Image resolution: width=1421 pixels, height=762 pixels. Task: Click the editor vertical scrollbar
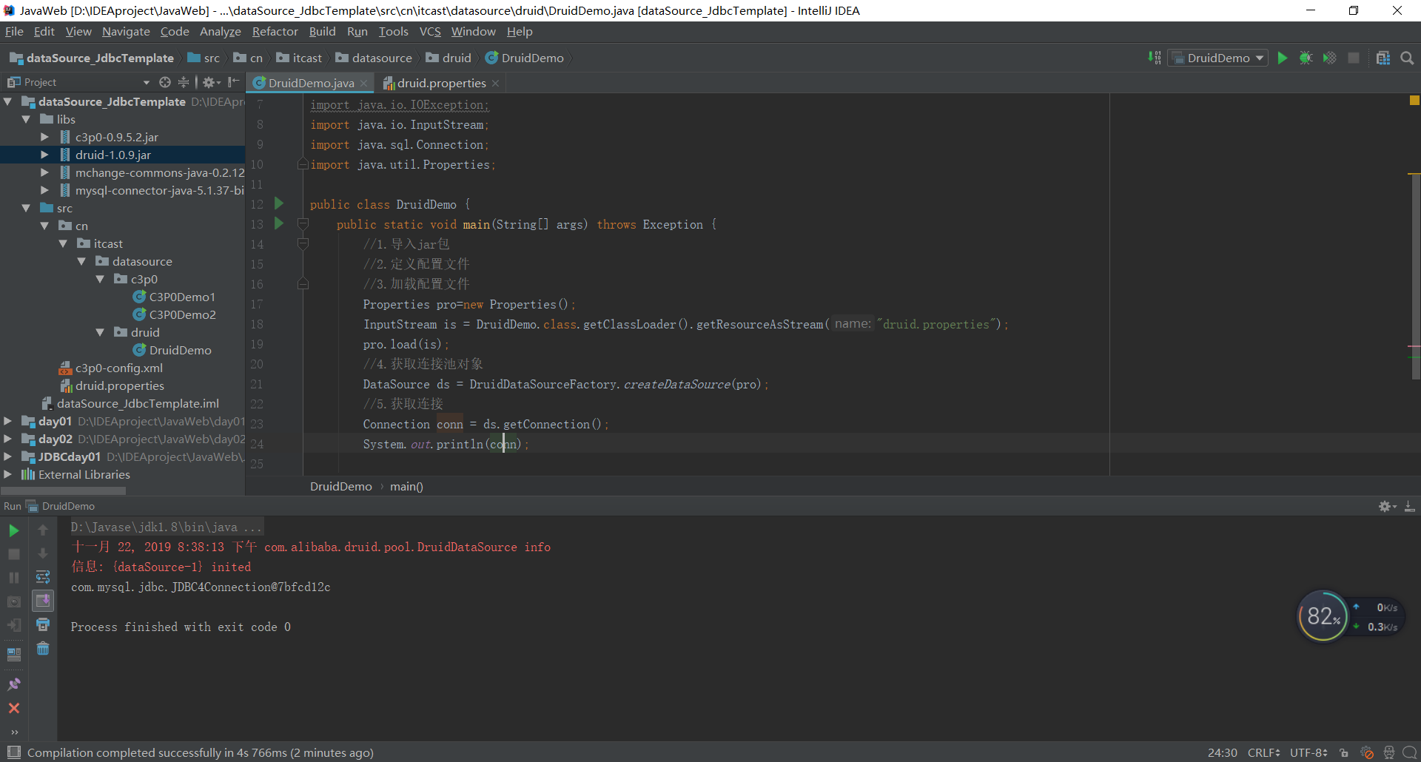[x=1414, y=277]
